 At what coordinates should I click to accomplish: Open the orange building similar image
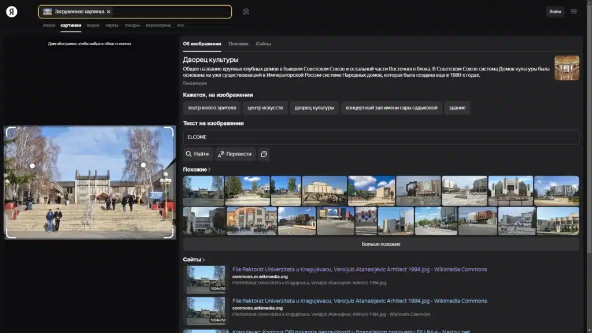(x=251, y=221)
